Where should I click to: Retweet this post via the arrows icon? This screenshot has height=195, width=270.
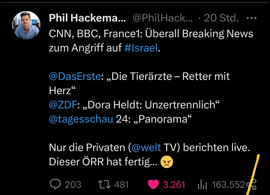104,185
